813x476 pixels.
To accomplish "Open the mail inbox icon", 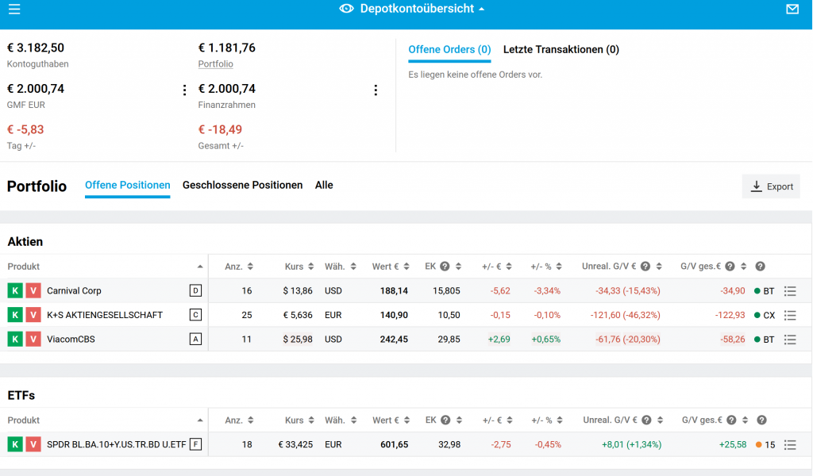I will pyautogui.click(x=792, y=10).
